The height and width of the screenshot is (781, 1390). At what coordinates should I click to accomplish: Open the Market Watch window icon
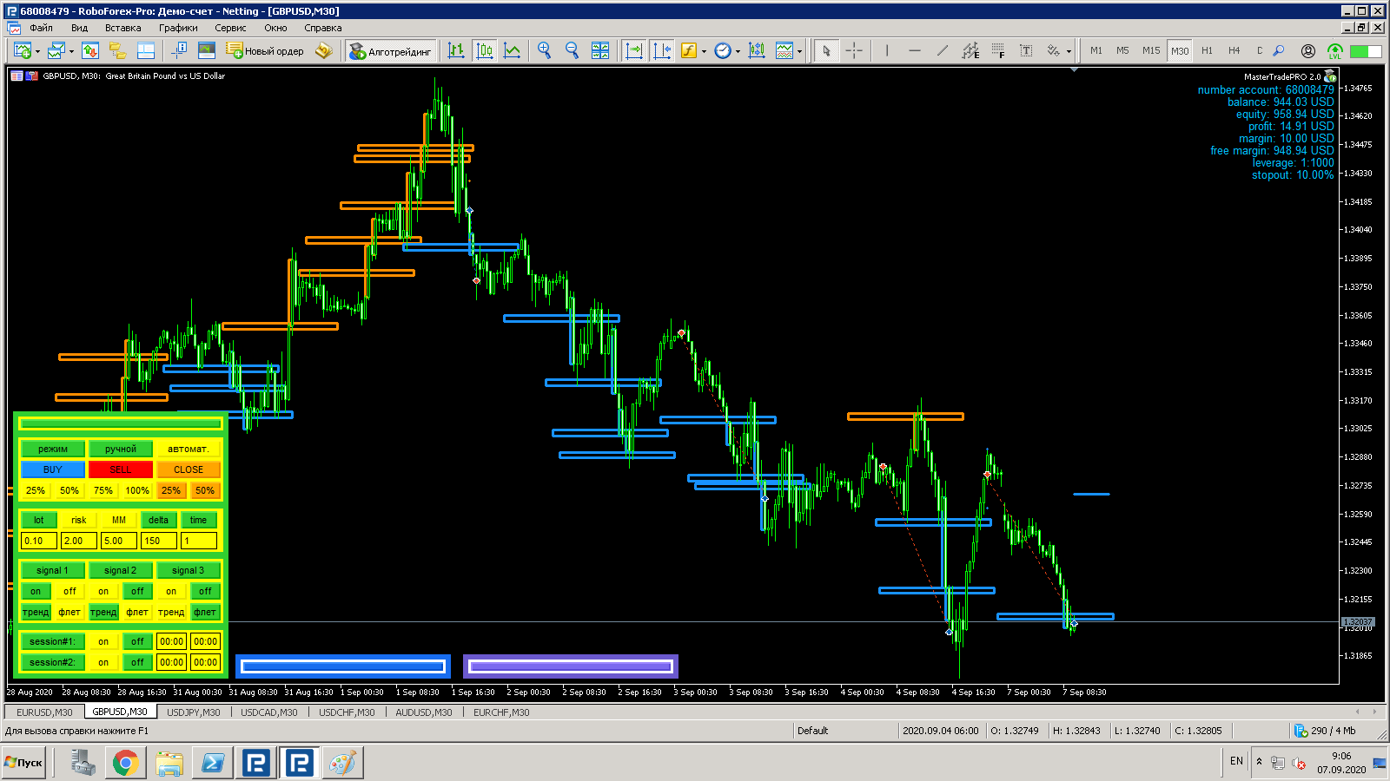point(89,51)
